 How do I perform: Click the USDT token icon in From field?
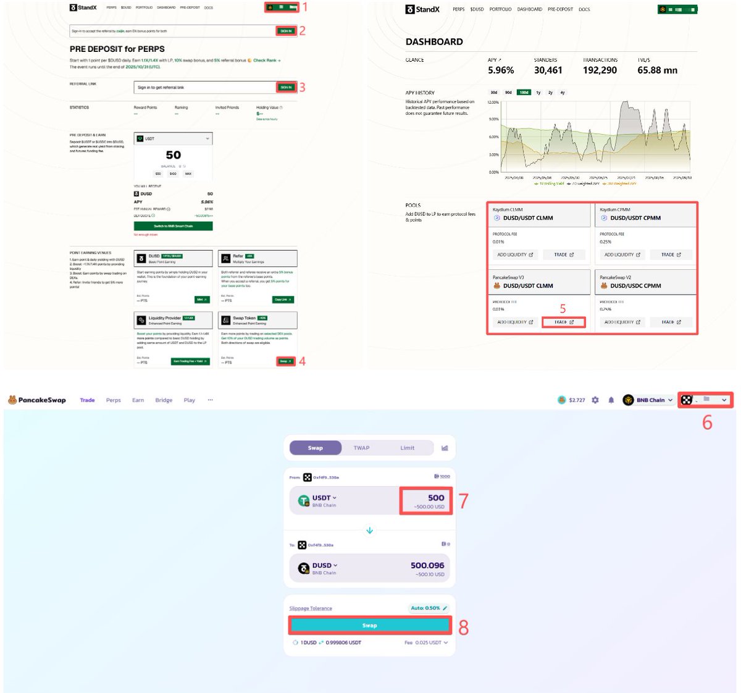303,501
